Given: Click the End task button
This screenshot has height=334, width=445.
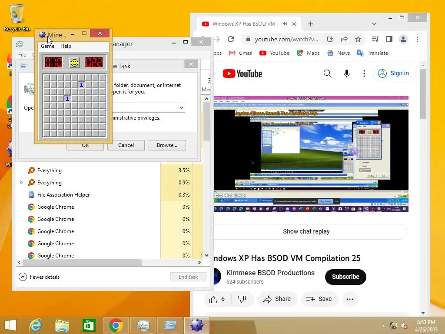Looking at the screenshot, I should (x=188, y=277).
